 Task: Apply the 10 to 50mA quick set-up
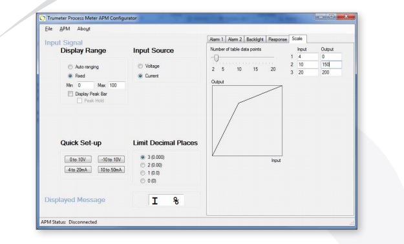click(111, 170)
